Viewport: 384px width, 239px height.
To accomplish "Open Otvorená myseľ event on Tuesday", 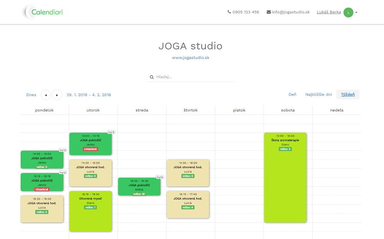I will 90,211.
